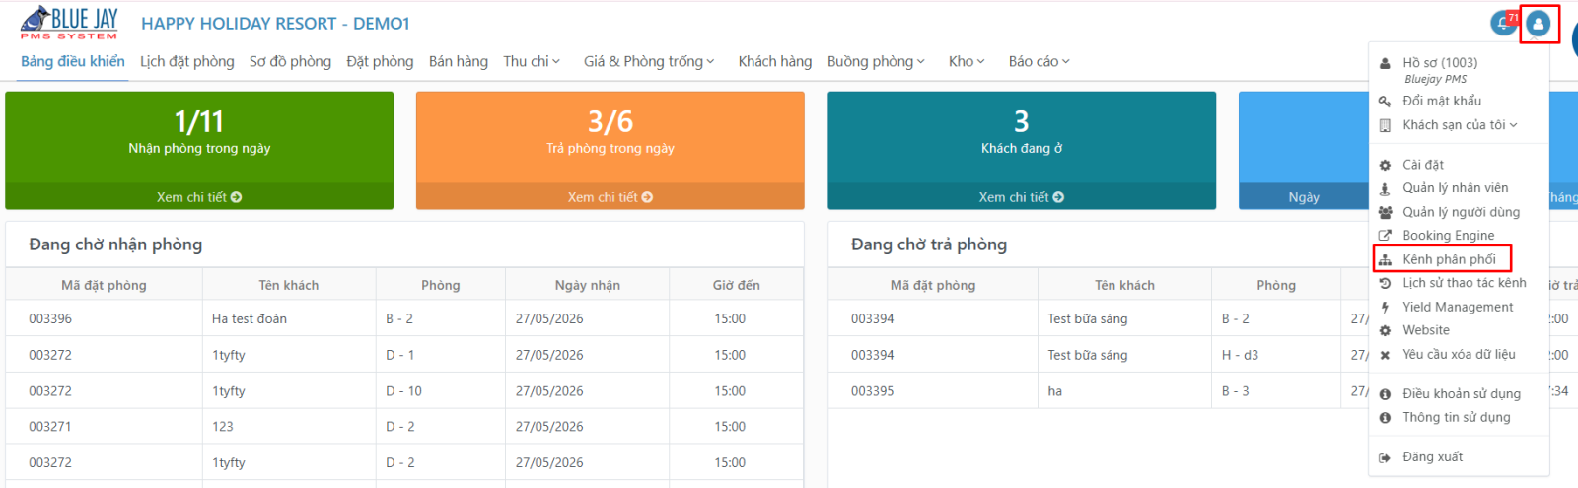Open Sơ đồ phòng in navigation
This screenshot has height=488, width=1578.
290,61
